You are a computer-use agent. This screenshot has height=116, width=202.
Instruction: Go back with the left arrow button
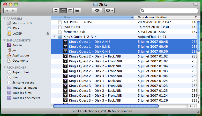pos(7,11)
